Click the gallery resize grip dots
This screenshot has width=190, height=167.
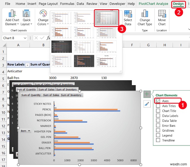(121, 72)
